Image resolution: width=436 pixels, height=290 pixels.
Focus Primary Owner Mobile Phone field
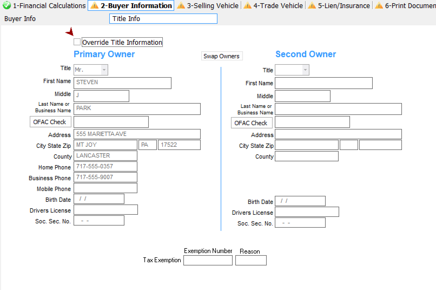pos(105,188)
